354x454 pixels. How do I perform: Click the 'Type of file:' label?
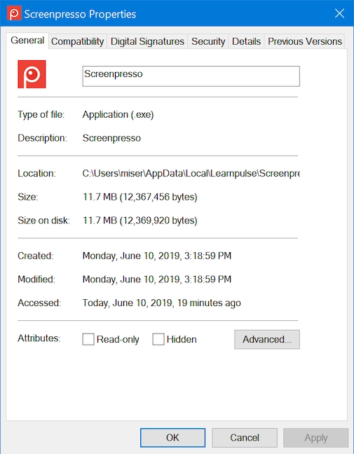pyautogui.click(x=41, y=114)
